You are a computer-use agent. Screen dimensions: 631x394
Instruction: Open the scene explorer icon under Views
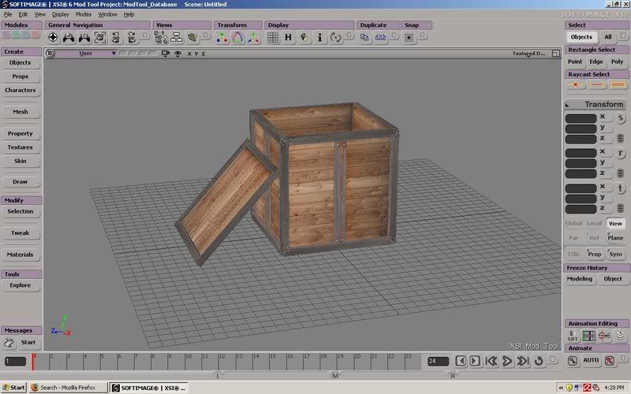click(x=161, y=38)
